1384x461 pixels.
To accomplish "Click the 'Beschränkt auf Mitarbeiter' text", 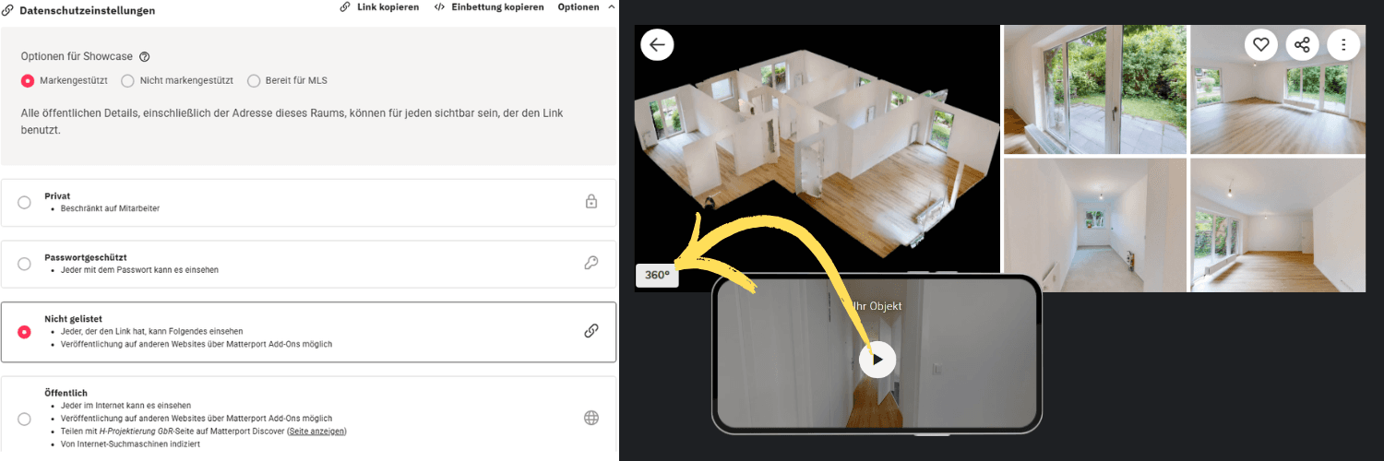I will click(x=110, y=208).
